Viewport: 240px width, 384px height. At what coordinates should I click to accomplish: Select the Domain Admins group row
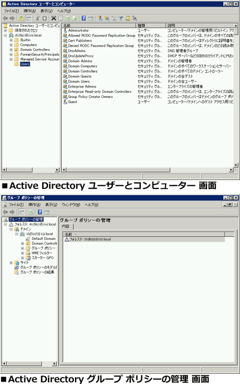coord(148,61)
